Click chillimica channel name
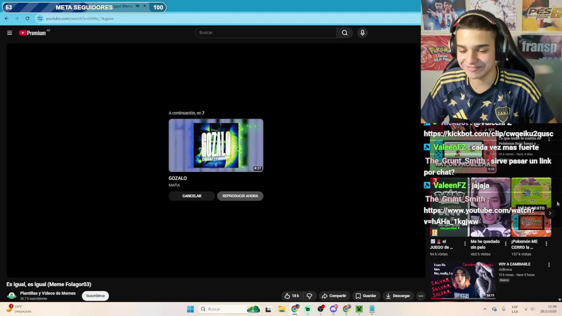 (505, 269)
